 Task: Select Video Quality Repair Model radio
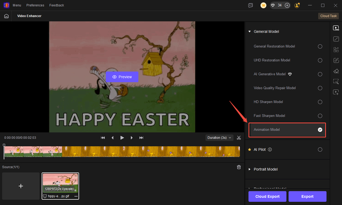pyautogui.click(x=320, y=88)
